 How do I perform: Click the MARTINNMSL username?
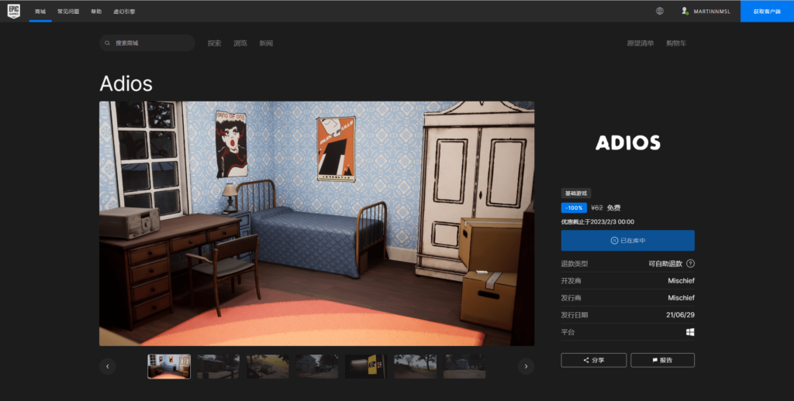[x=712, y=11]
